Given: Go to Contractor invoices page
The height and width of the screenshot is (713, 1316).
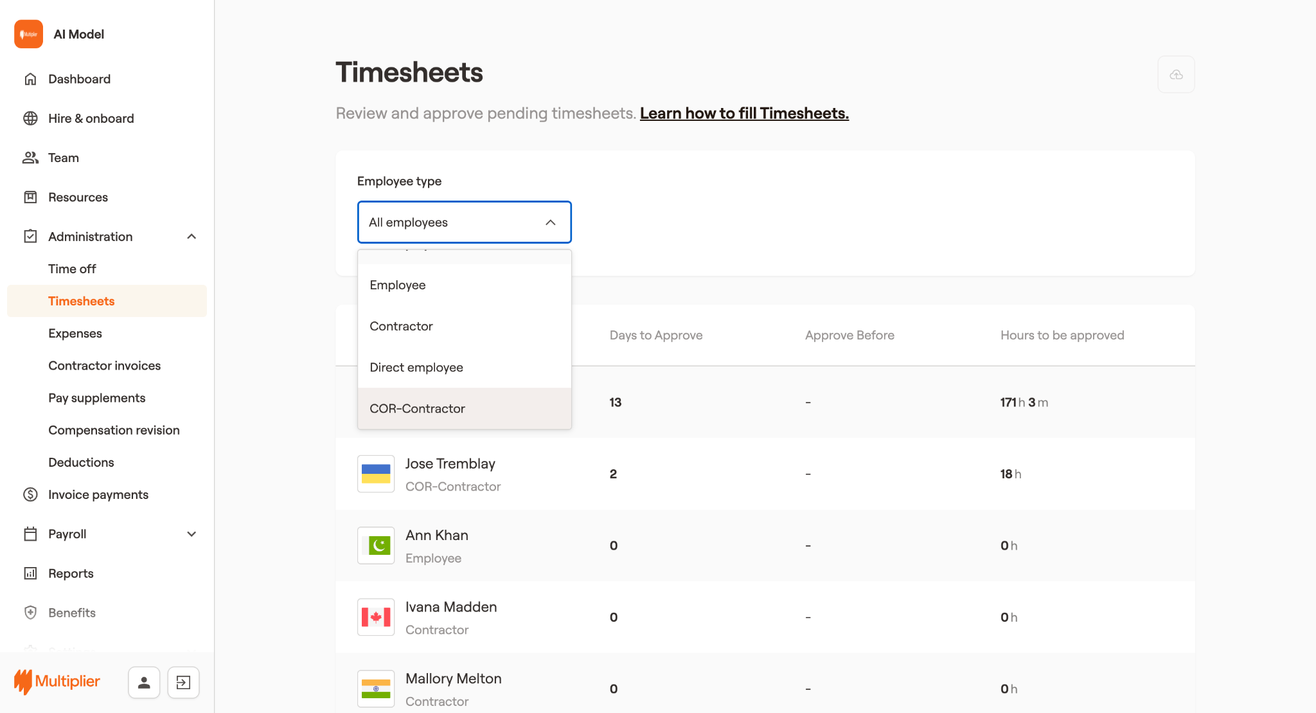Looking at the screenshot, I should (104, 365).
